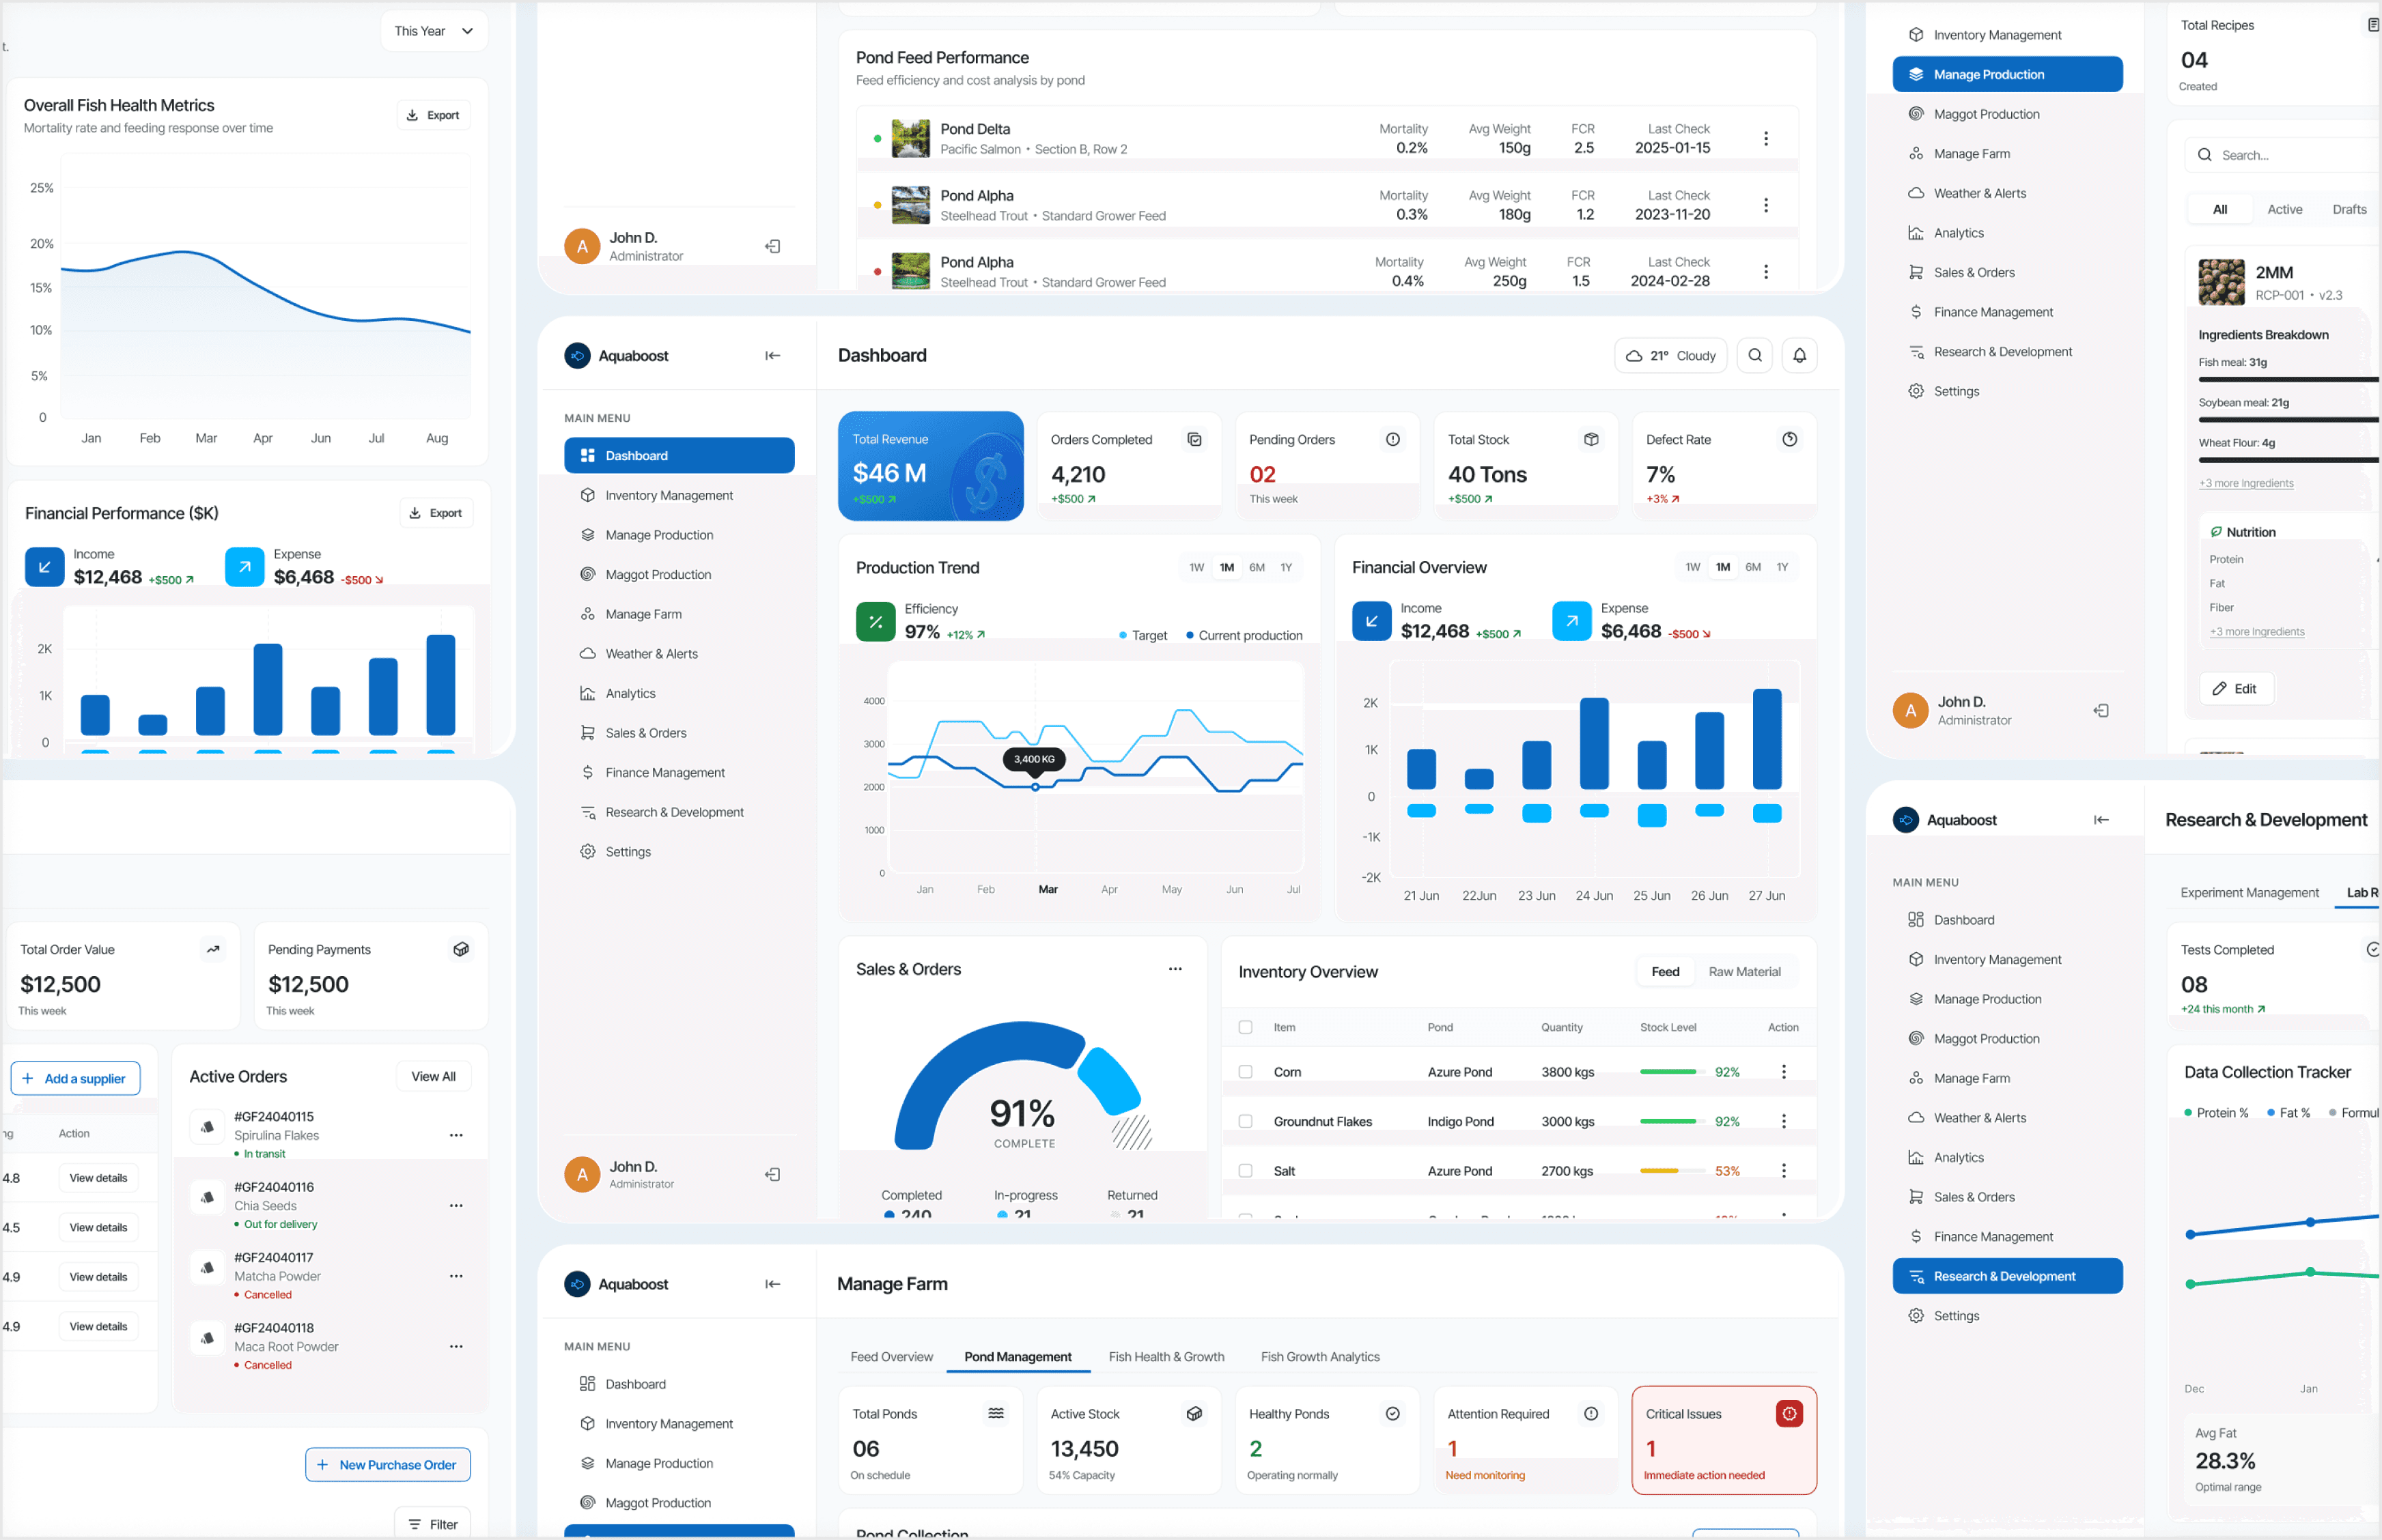
Task: Click the Total Ponds list icon
Action: 996,1413
